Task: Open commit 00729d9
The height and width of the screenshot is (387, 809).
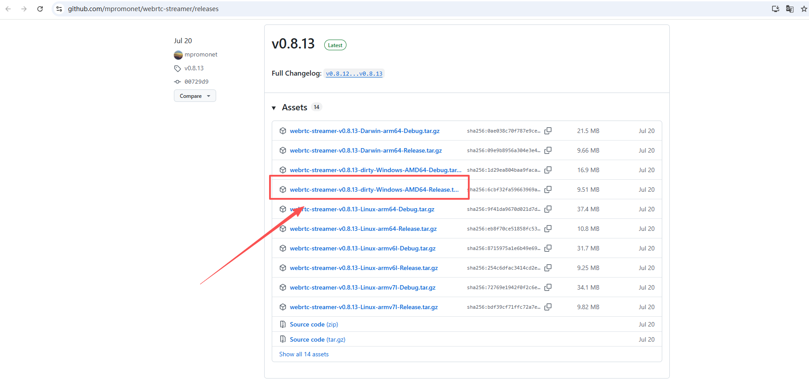Action: [x=197, y=82]
